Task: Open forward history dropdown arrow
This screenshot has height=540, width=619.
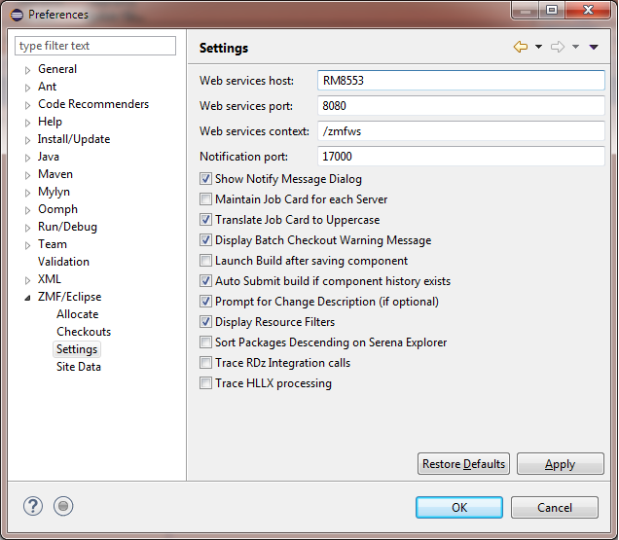Action: point(575,47)
